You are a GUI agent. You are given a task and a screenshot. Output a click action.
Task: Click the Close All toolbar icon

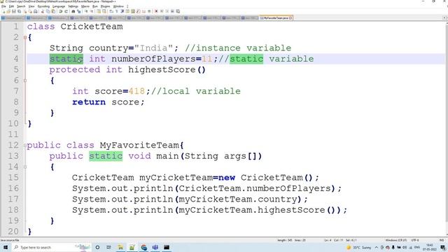(x=30, y=11)
